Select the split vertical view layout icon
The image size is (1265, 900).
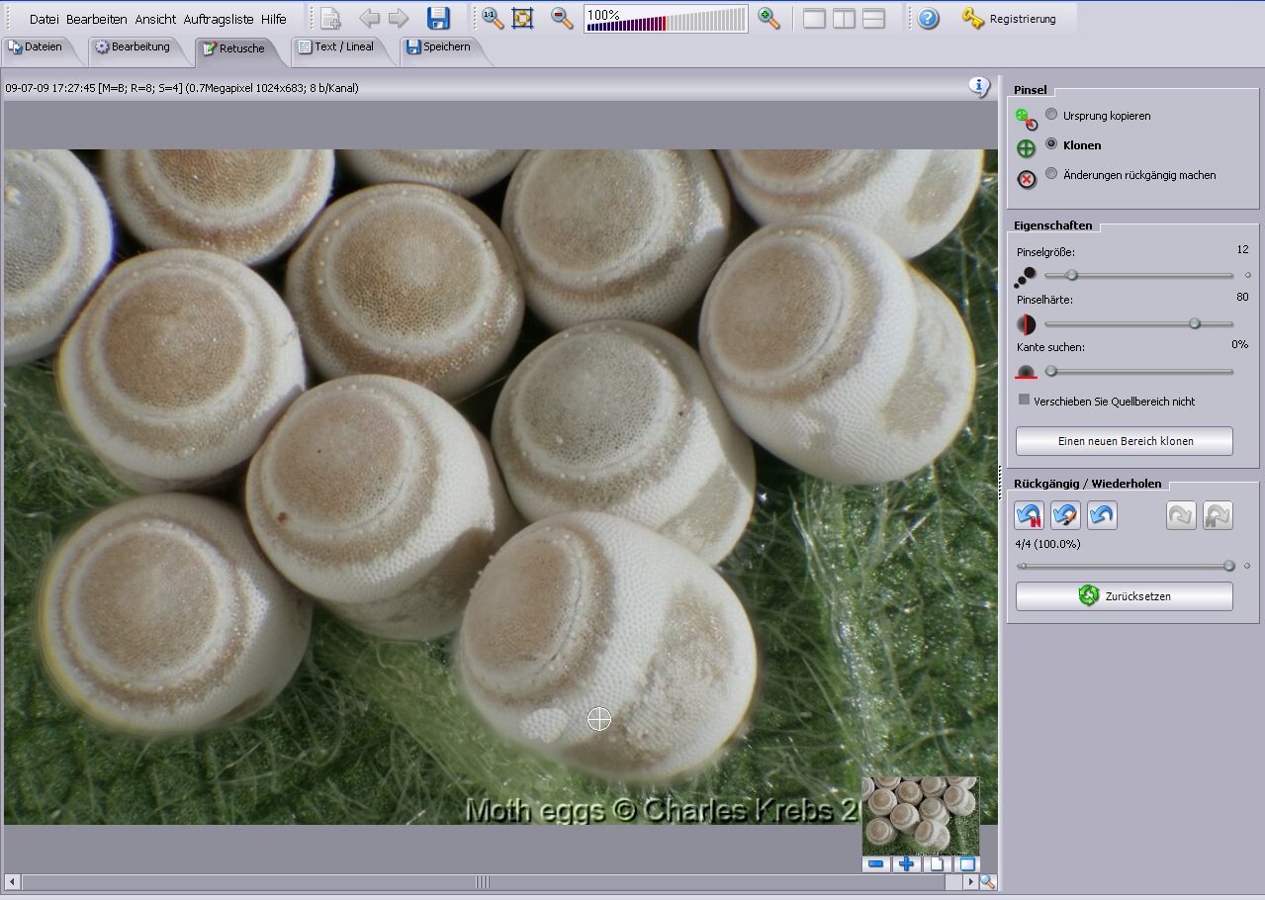point(844,18)
